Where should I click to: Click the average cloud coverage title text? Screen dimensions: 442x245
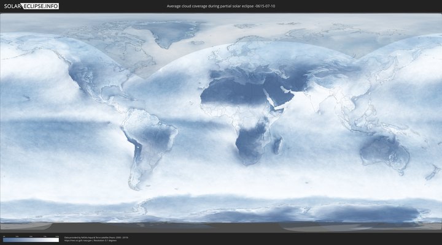[x=221, y=6]
